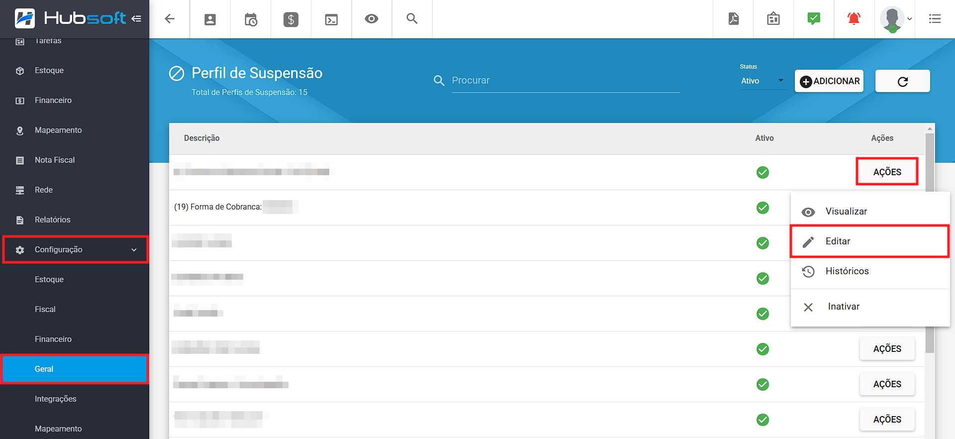This screenshot has height=439, width=955.
Task: Expand the Configuração menu chevron
Action: (x=134, y=250)
